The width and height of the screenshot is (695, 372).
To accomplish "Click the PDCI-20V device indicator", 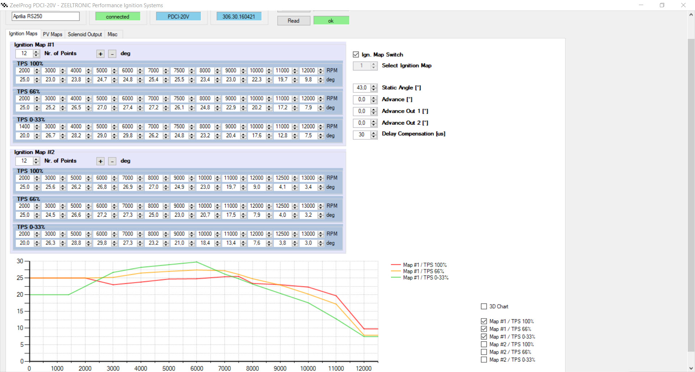I will (x=178, y=17).
